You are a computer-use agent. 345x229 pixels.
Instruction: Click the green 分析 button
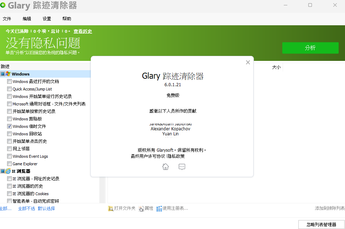[310, 48]
